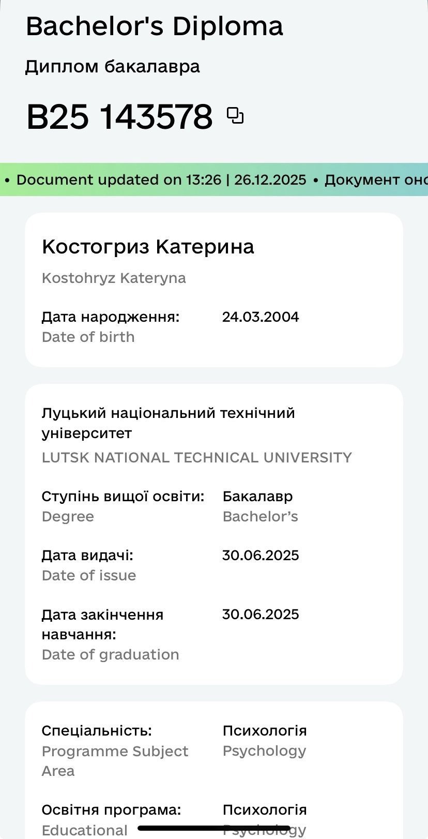Select the Бакалавр degree value
Viewport: 428px width, 839px height.
[257, 497]
